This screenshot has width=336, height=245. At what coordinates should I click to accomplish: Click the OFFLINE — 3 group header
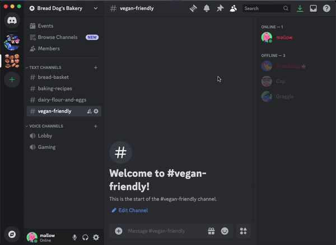(x=273, y=55)
